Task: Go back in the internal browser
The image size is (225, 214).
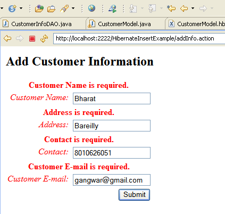Action: 7,38
